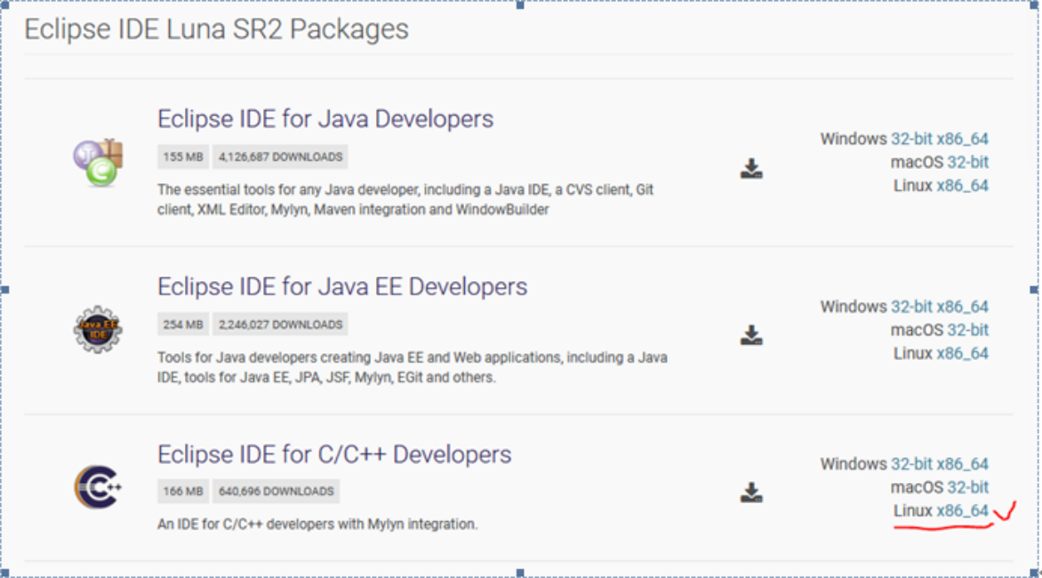Viewport: 1042px width, 578px height.
Task: Click the 166 MB size badge
Action: (183, 492)
